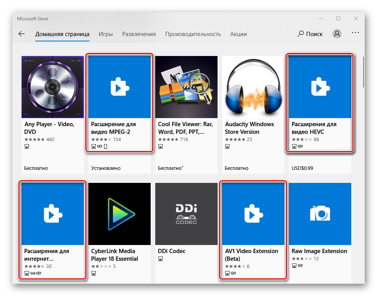Select the HEVC video extension icon
Image resolution: width=377 pixels, height=296 pixels.
click(320, 87)
